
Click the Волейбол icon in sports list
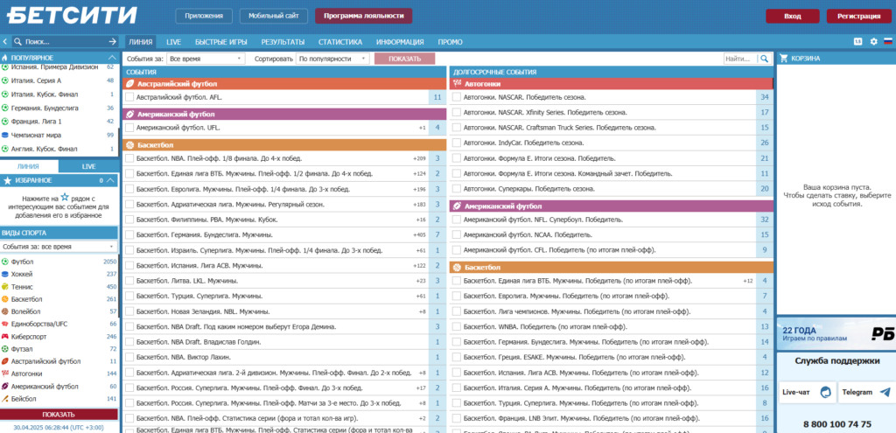[x=5, y=312]
